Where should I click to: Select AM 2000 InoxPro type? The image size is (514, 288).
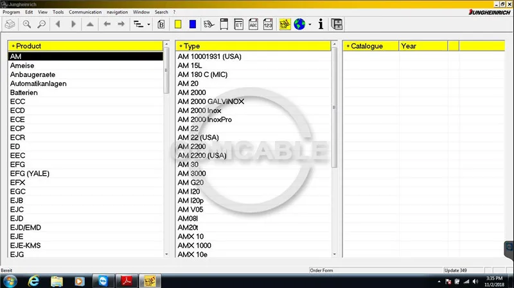(253, 119)
